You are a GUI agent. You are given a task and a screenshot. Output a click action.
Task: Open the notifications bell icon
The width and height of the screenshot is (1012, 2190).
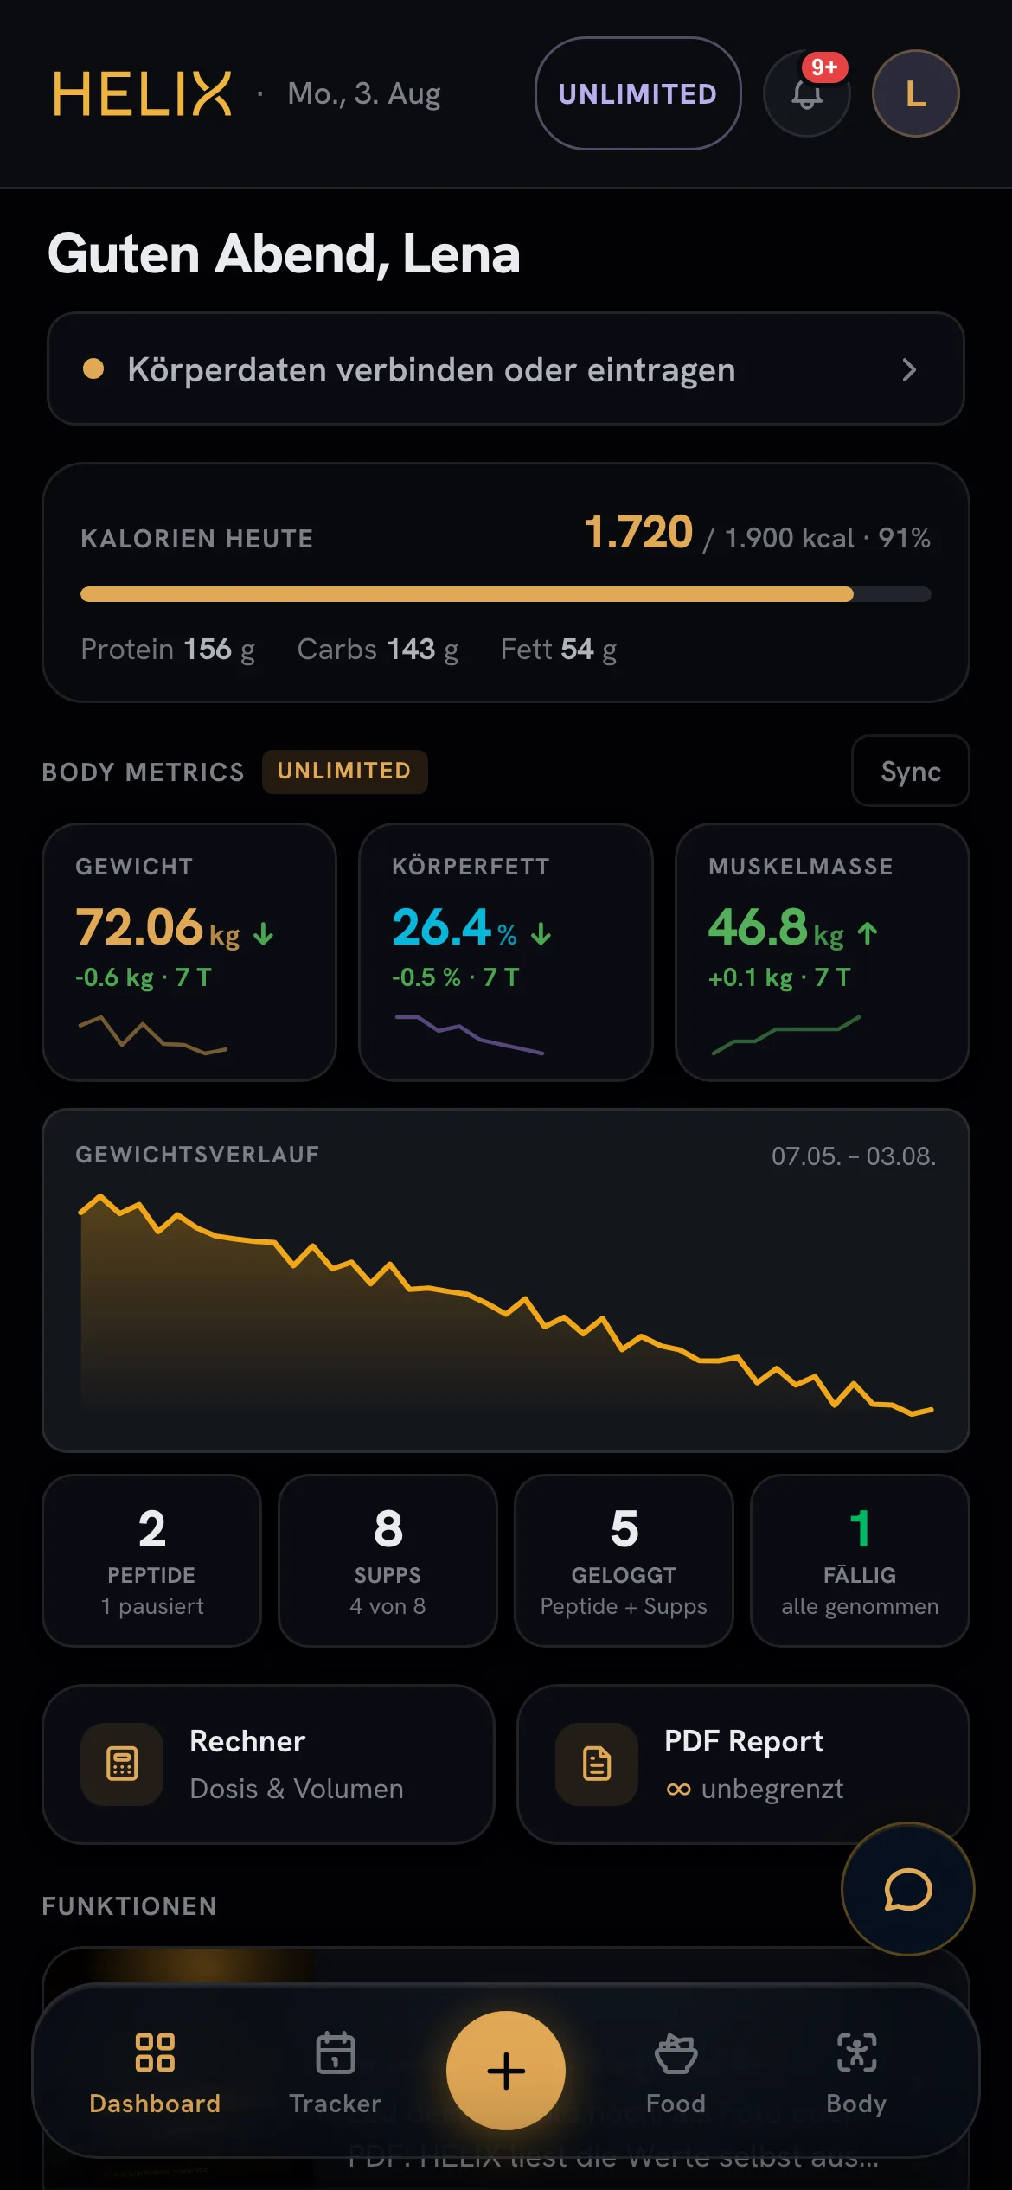(x=806, y=93)
